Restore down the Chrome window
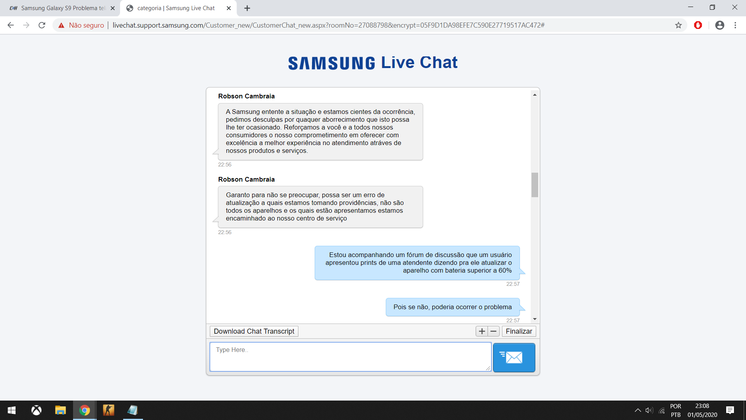 coord(712,7)
